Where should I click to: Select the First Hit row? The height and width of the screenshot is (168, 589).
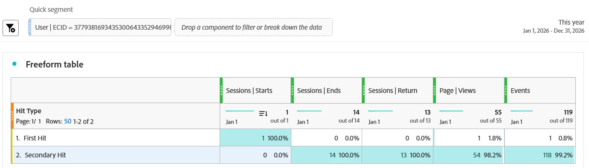[x=115, y=137]
